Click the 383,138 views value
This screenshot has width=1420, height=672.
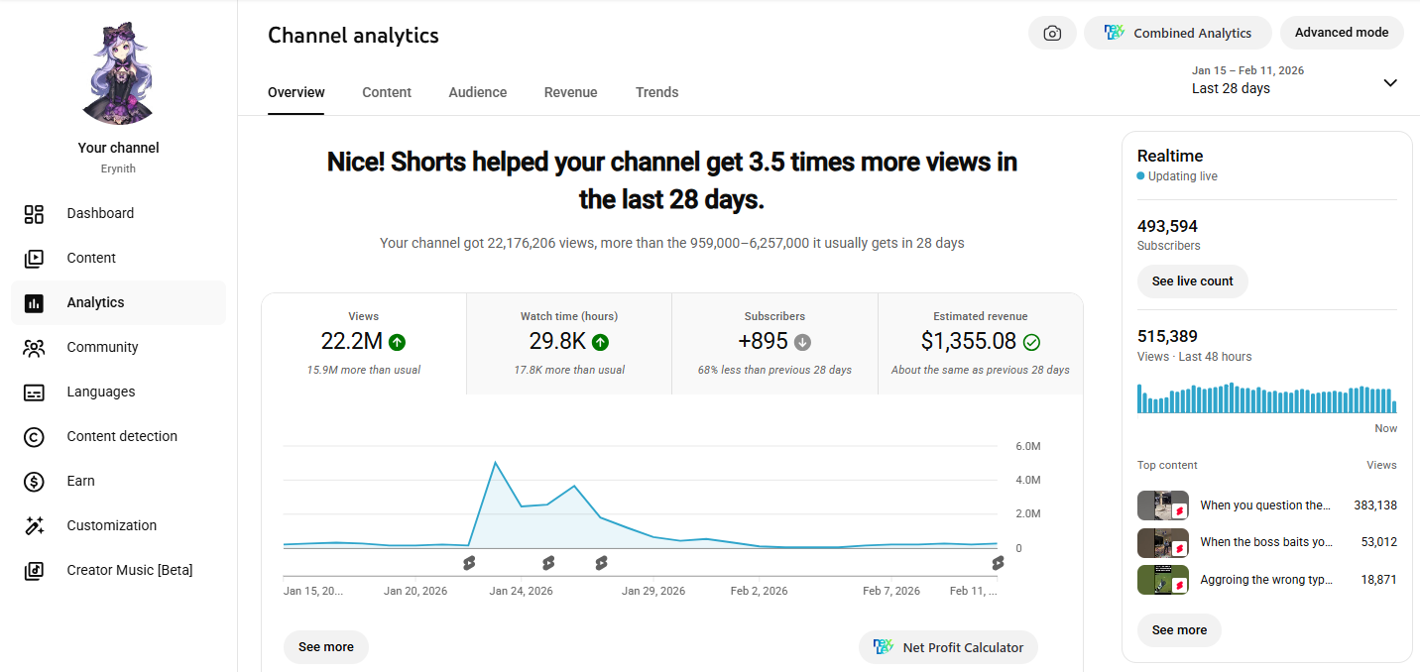1375,505
